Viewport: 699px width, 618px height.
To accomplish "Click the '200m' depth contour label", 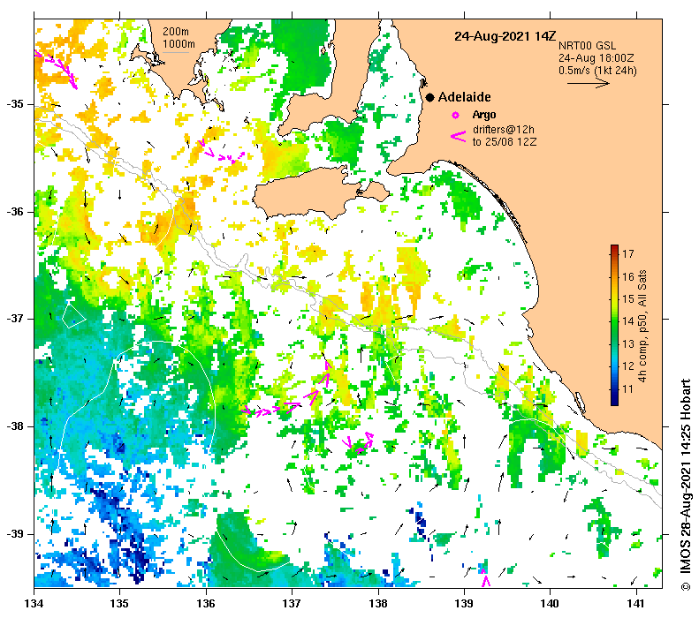I will (176, 32).
